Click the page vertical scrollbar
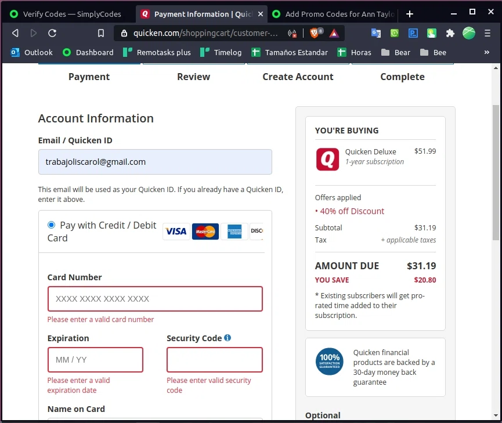 495,174
